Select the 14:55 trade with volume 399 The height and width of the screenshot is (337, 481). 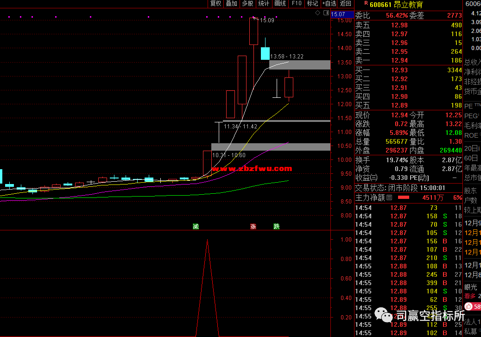pyautogui.click(x=408, y=283)
